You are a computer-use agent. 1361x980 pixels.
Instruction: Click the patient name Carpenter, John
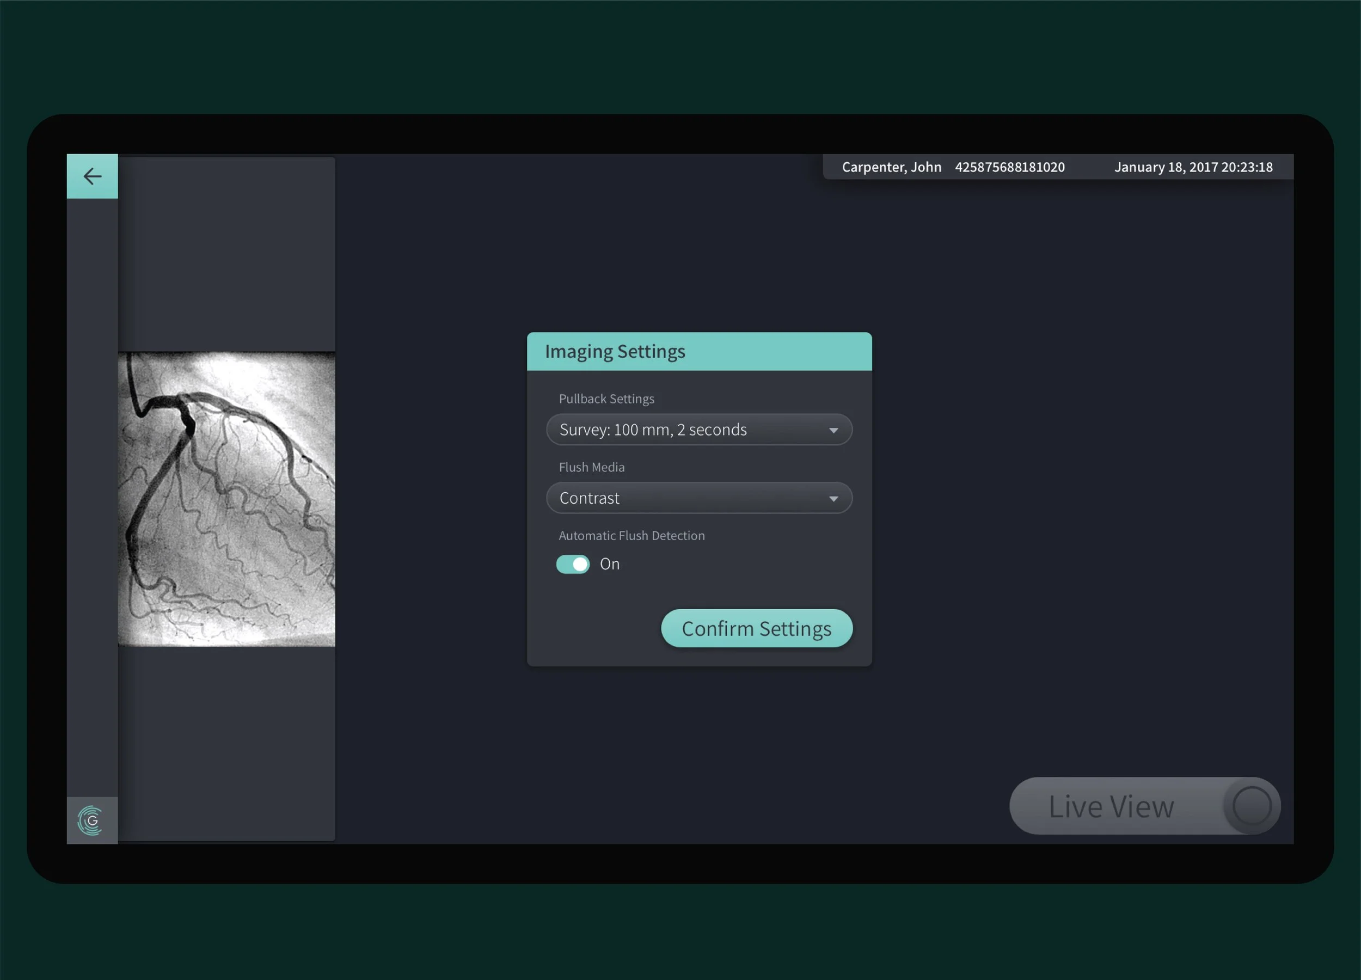click(891, 167)
